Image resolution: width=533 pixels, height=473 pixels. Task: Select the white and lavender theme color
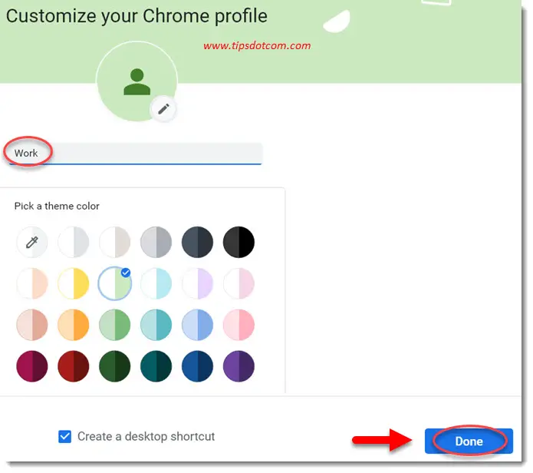coord(198,283)
